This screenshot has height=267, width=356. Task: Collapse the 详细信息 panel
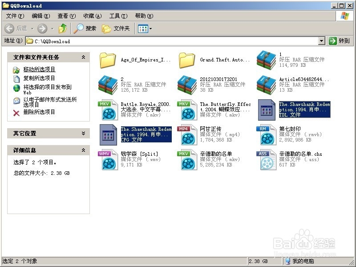[x=83, y=150]
